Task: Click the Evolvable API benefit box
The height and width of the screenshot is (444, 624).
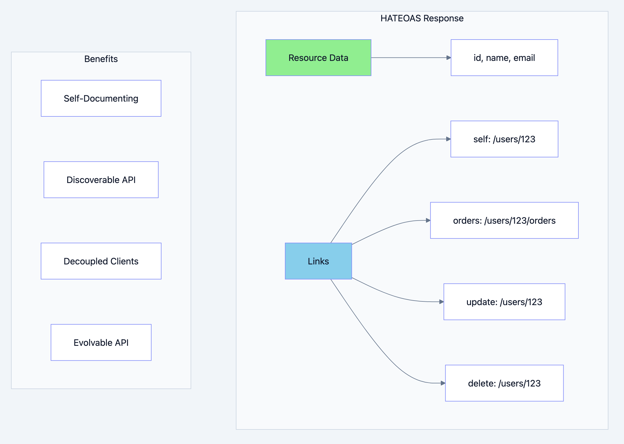Action: click(x=101, y=342)
